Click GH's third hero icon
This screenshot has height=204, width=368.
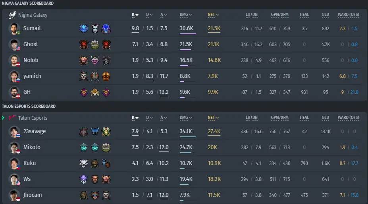106,92
